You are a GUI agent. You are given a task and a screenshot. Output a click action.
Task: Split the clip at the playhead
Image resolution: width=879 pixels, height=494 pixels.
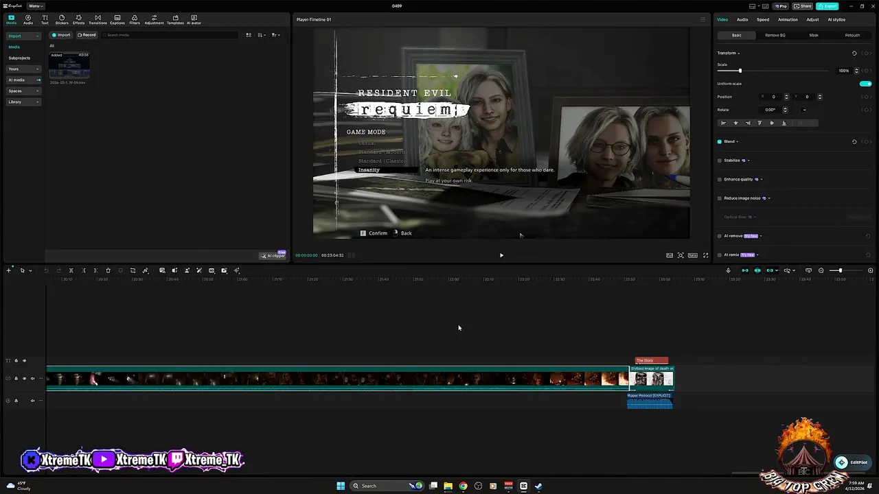coord(71,270)
